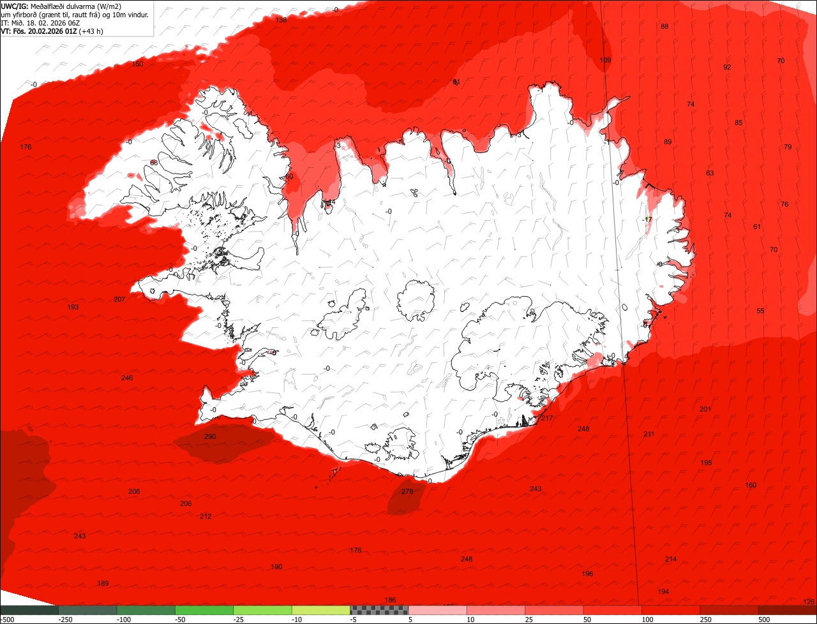The width and height of the screenshot is (817, 624).
Task: Click the subtitle line ending '10m vindur.'
Action: [75, 14]
